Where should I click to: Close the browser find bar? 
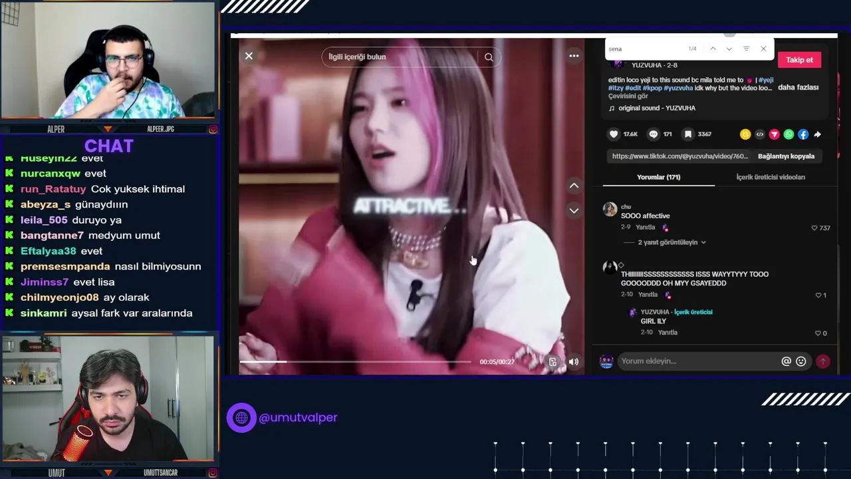(x=763, y=49)
